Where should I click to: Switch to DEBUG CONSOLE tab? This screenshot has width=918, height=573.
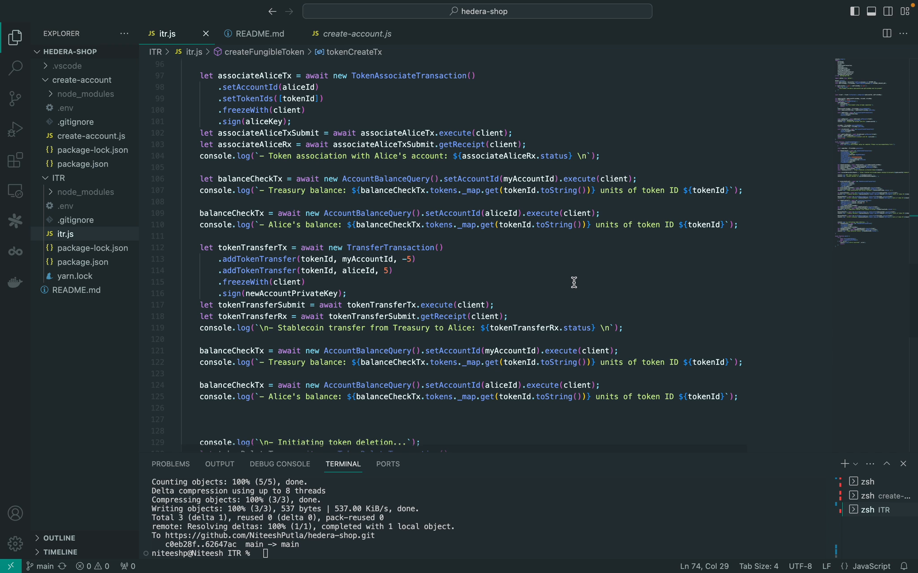pos(280,464)
